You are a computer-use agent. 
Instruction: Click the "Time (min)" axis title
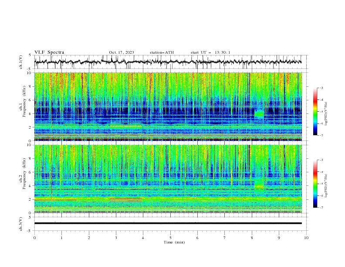[x=174, y=242]
